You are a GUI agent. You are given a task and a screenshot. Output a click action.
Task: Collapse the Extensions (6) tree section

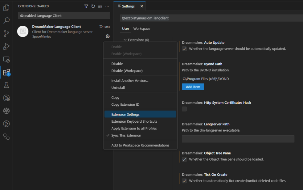point(125,40)
